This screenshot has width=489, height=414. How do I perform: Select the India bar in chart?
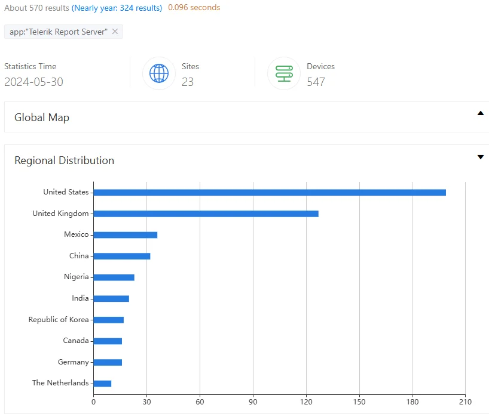click(x=111, y=298)
